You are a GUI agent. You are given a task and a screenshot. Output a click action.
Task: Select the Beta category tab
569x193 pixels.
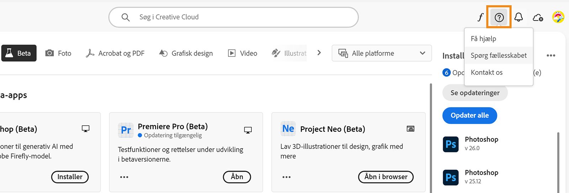click(19, 53)
